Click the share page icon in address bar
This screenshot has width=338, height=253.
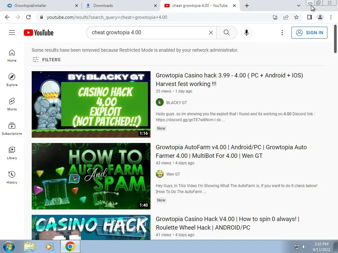[x=286, y=17]
